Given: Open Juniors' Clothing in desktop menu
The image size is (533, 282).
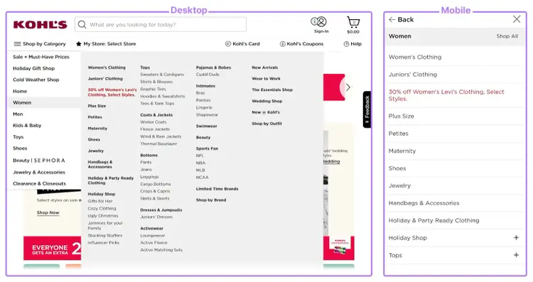Looking at the screenshot, I should pyautogui.click(x=105, y=78).
